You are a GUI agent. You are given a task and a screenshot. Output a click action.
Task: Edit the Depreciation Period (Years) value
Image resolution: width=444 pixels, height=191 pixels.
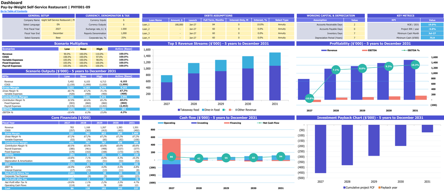354,38
